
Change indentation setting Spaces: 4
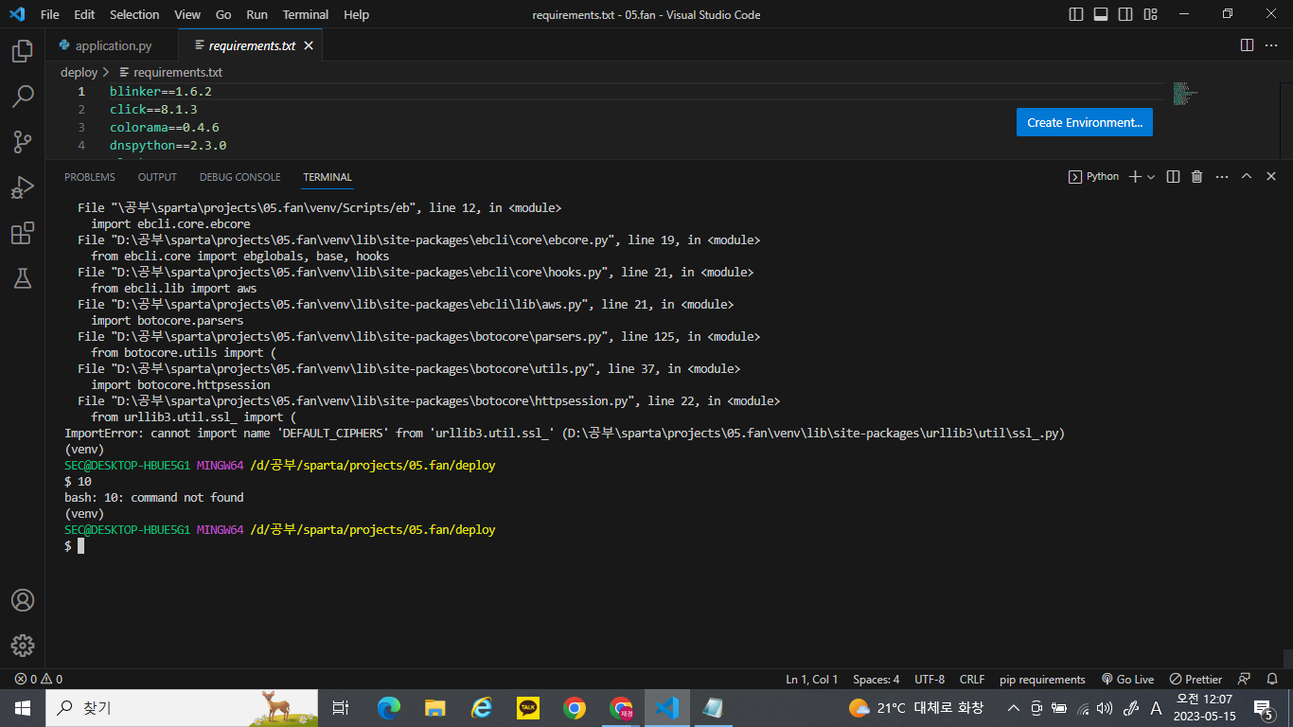tap(877, 679)
